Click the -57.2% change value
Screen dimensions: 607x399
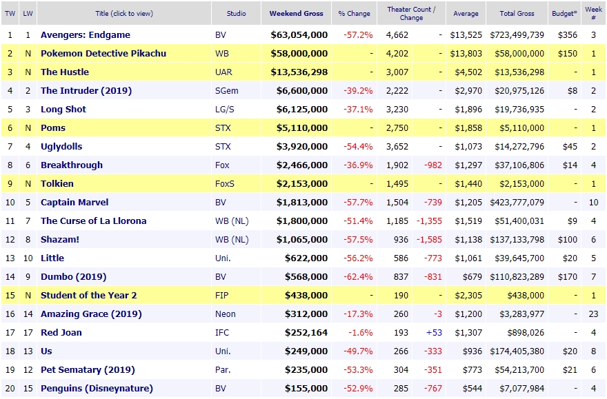click(358, 34)
